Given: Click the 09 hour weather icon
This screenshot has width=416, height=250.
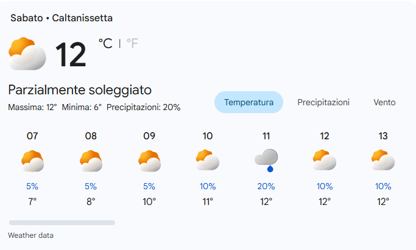Looking at the screenshot, I should tap(149, 161).
